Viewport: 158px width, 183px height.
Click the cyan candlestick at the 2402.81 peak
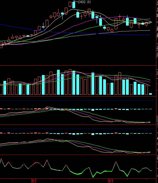pyautogui.click(x=74, y=5)
